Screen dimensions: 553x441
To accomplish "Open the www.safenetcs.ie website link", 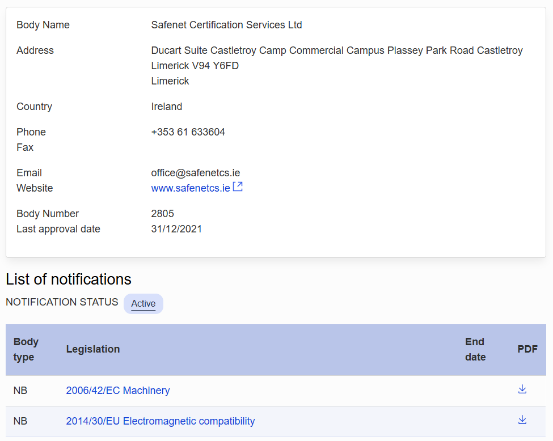I will pos(191,188).
